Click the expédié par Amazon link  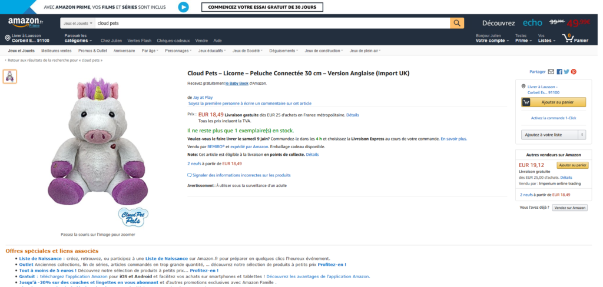pyautogui.click(x=249, y=147)
